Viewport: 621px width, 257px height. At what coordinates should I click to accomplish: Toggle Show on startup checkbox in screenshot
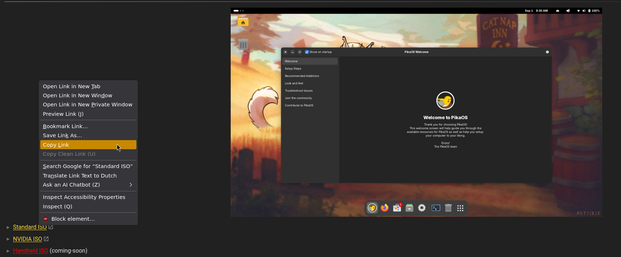click(307, 52)
